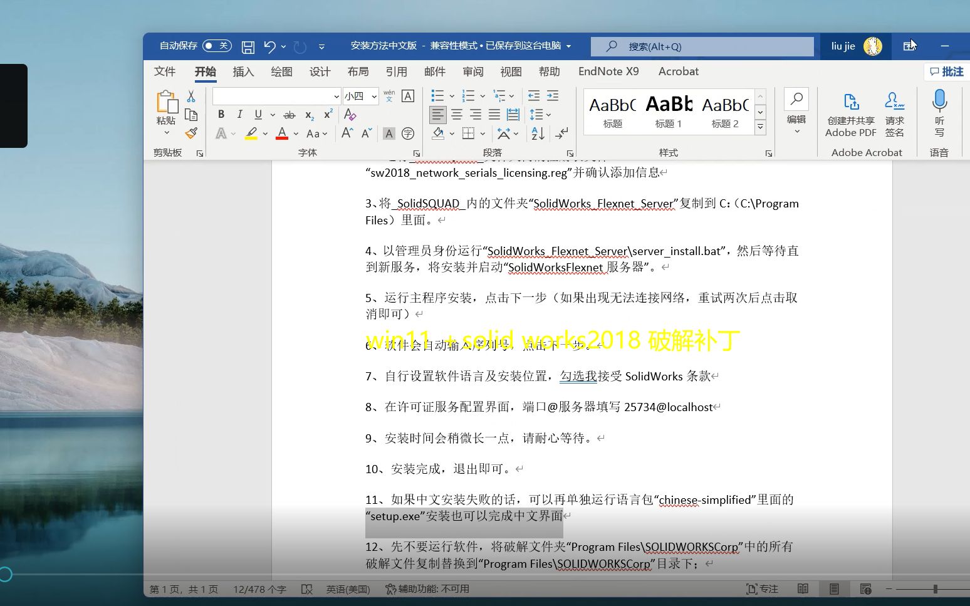Switch to the 绘图 (Draw) tab
Viewport: 970px width, 606px height.
tap(281, 71)
